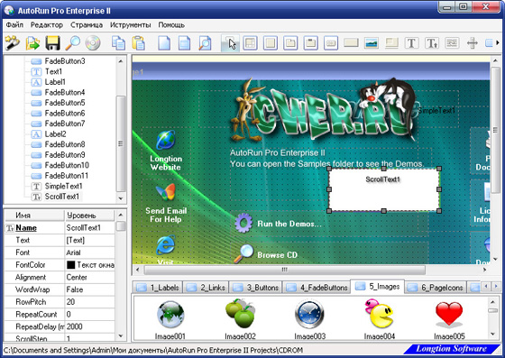Select the Image003 clock thumbnail
This screenshot has height=358, width=505.
(x=309, y=314)
